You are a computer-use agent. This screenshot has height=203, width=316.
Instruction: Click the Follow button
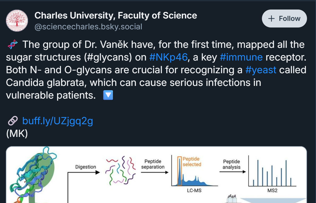(x=284, y=19)
